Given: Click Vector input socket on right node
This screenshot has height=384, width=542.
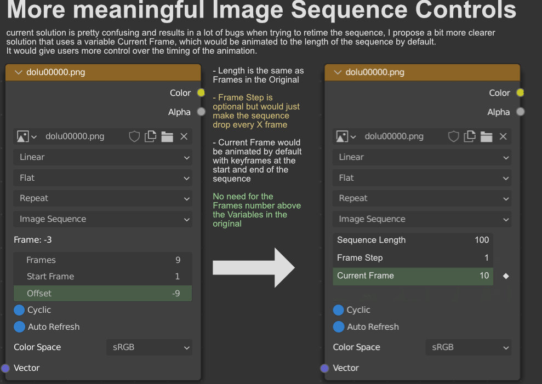Looking at the screenshot, I should [324, 368].
